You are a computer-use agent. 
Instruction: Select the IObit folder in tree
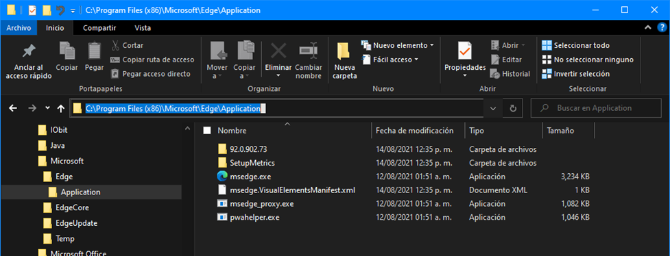(59, 130)
